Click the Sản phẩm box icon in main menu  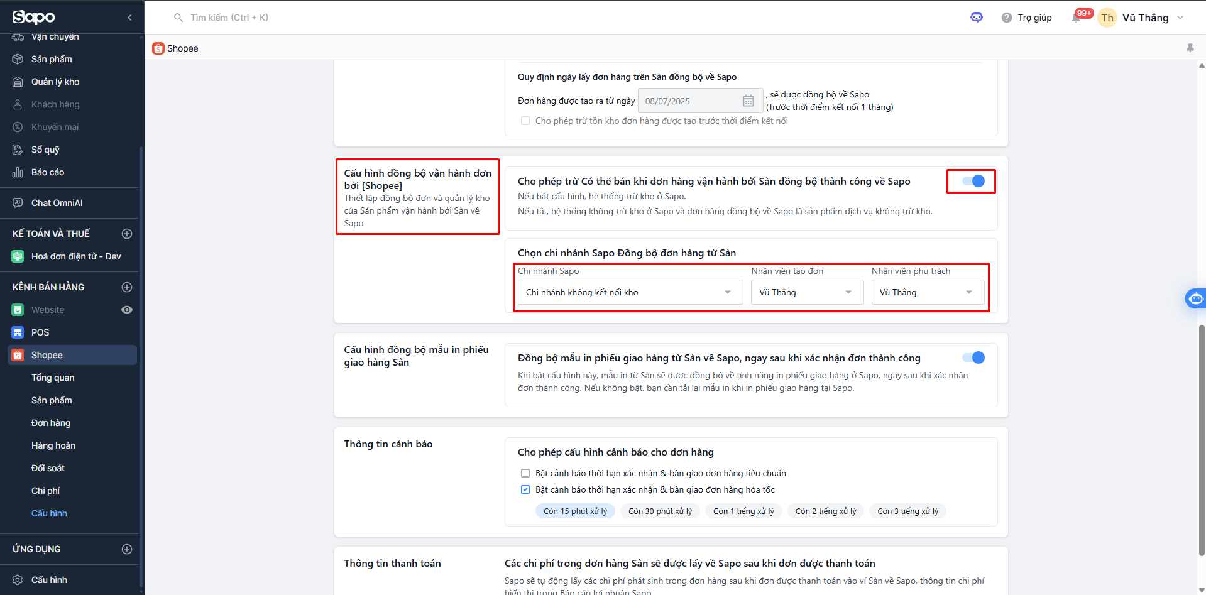[18, 59]
